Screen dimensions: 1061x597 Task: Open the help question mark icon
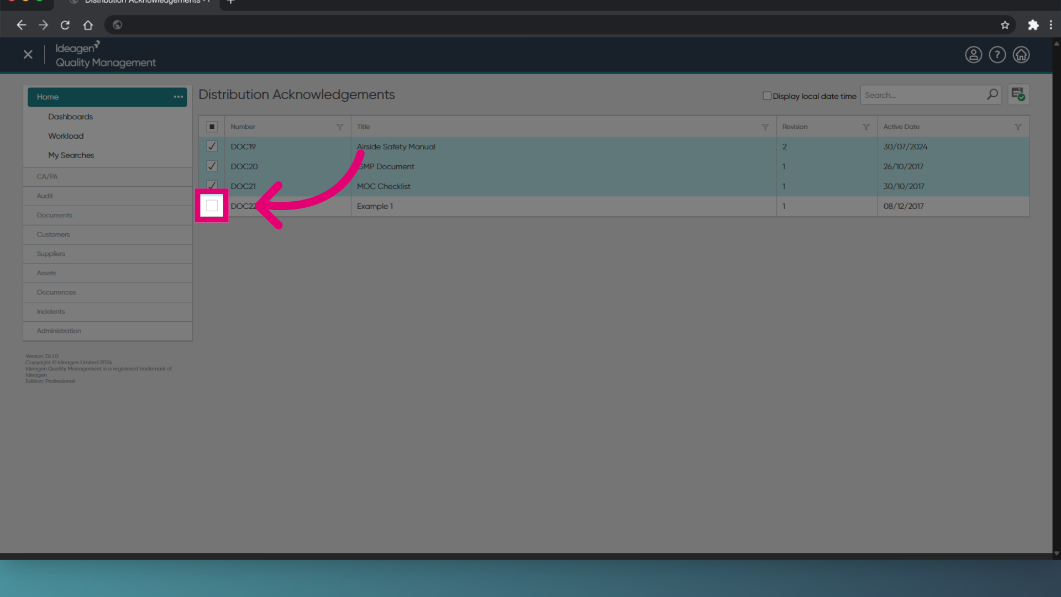pyautogui.click(x=997, y=55)
